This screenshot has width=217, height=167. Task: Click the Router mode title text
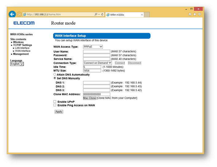63,23
